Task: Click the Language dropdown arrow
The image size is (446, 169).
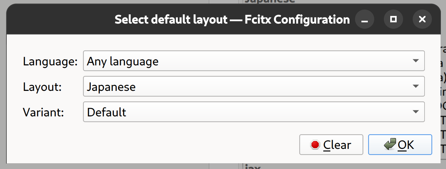Action: click(x=416, y=61)
